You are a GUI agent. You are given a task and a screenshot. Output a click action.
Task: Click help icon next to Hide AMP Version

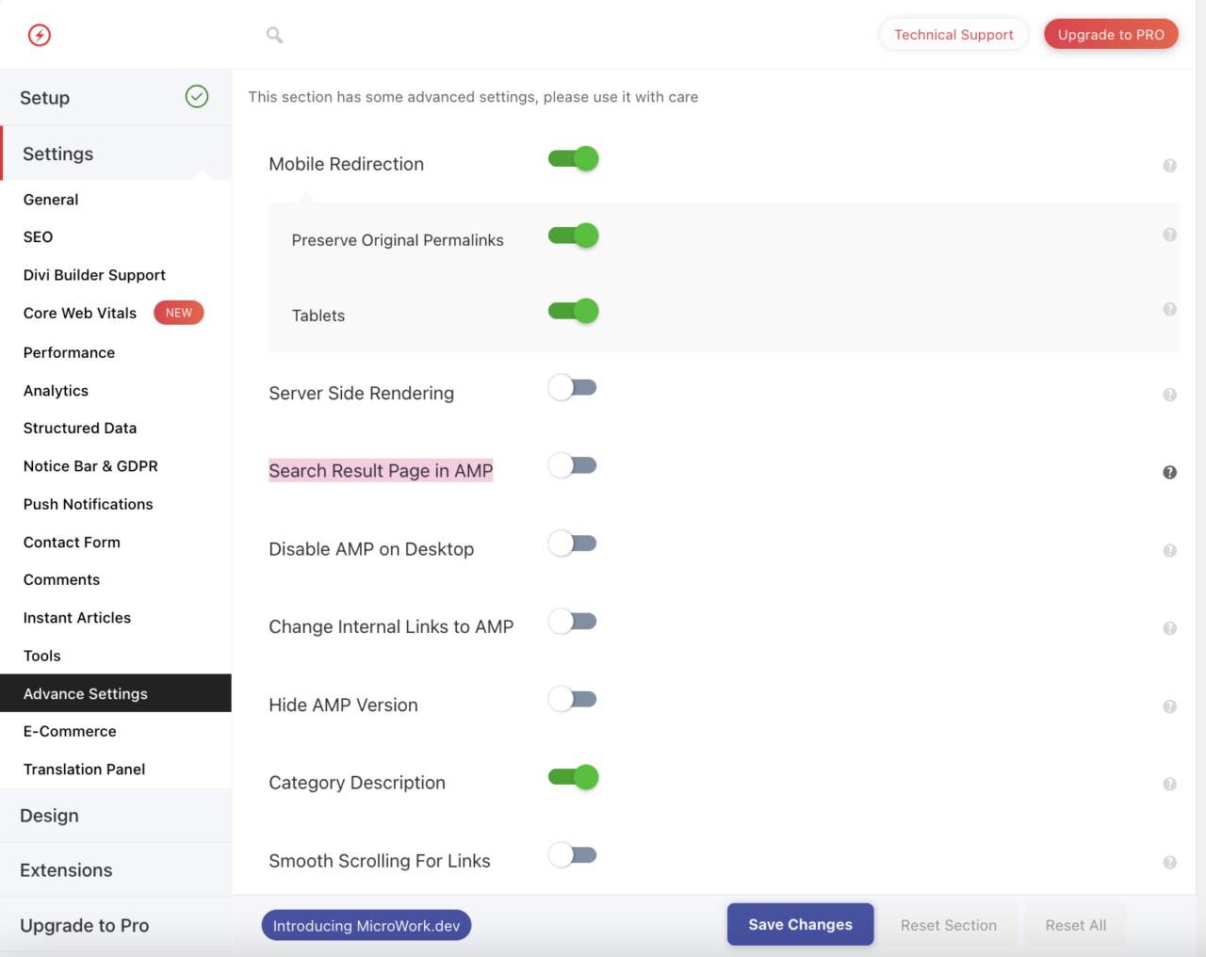(x=1169, y=706)
